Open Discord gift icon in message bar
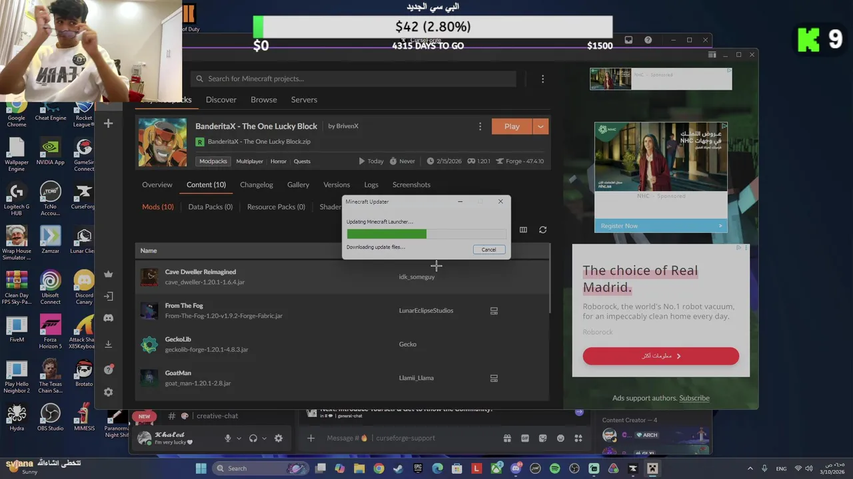This screenshot has height=479, width=853. click(507, 438)
